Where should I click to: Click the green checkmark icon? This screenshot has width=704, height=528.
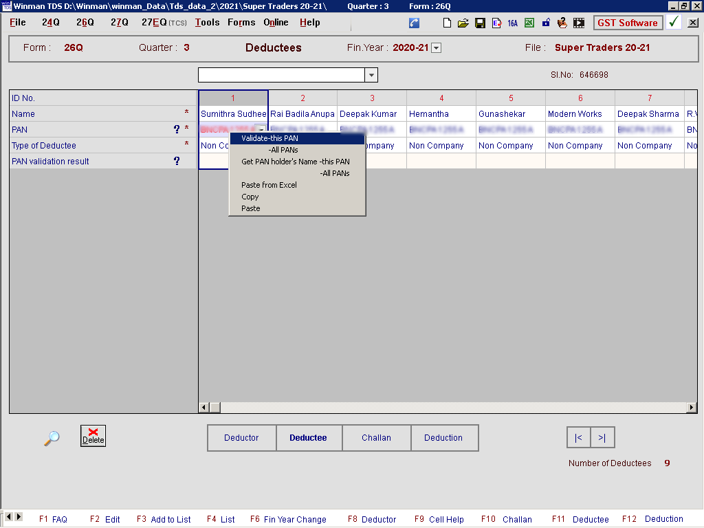coord(674,22)
